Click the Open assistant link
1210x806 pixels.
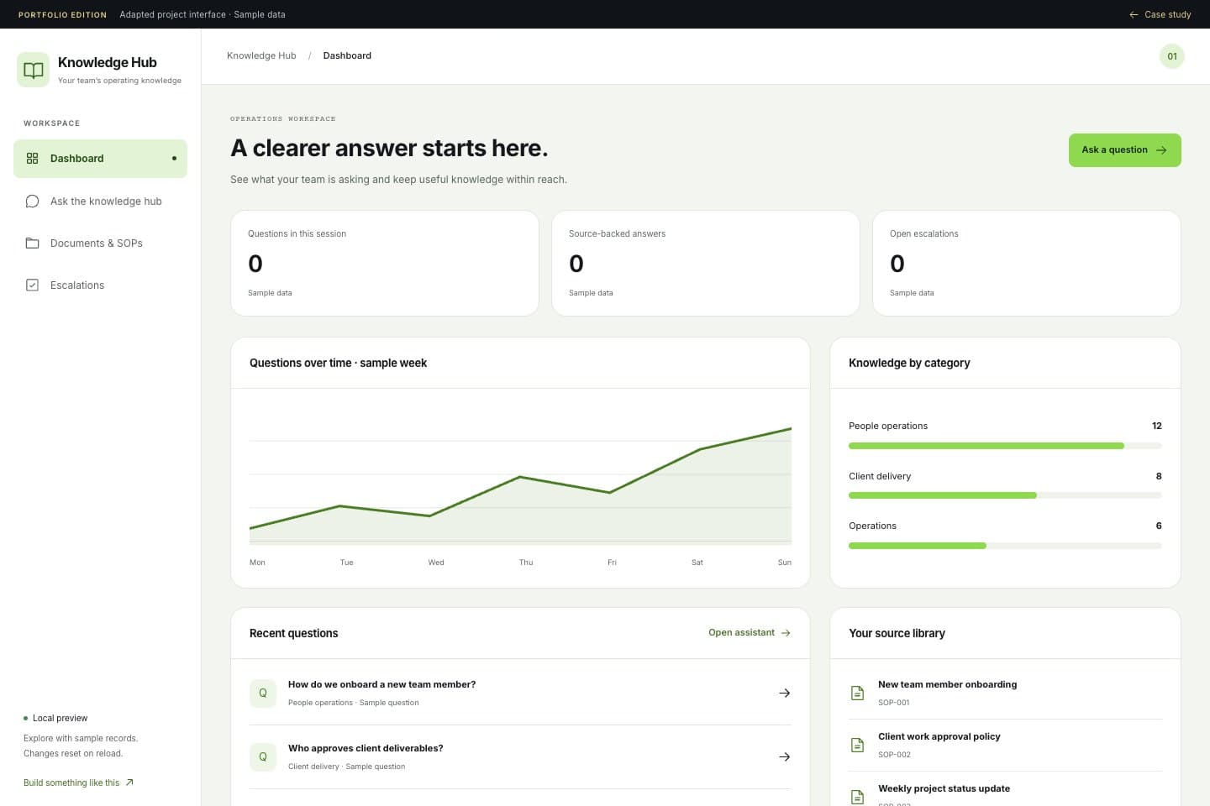(x=750, y=633)
